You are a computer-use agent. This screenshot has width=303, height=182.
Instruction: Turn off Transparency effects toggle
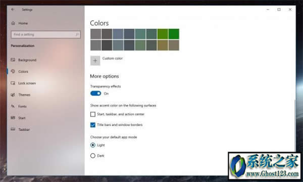[x=95, y=94]
